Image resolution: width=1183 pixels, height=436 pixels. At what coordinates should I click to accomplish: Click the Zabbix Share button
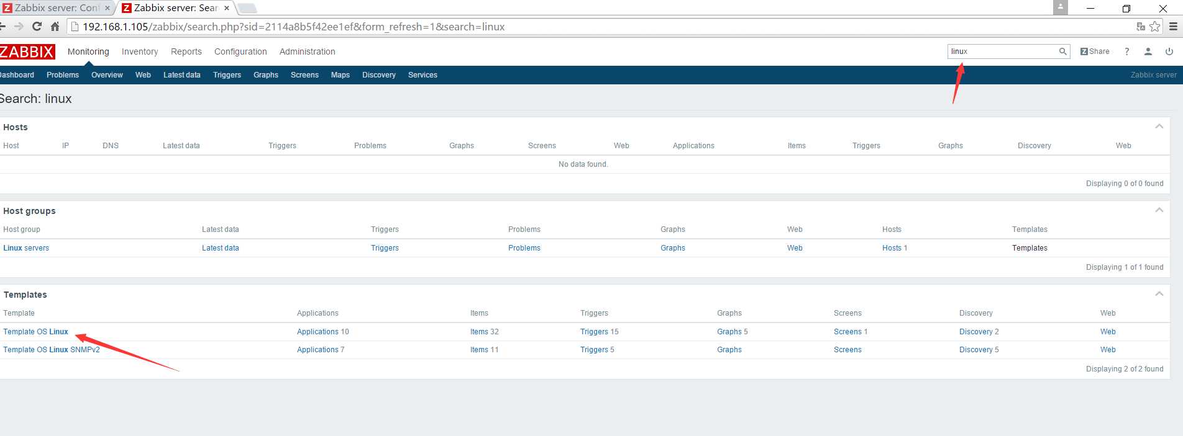(1094, 51)
